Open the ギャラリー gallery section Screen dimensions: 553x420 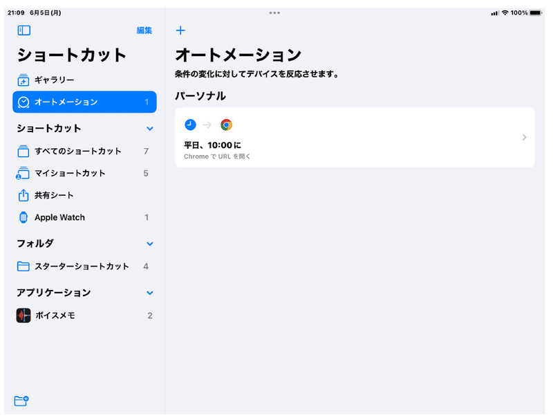(84, 80)
